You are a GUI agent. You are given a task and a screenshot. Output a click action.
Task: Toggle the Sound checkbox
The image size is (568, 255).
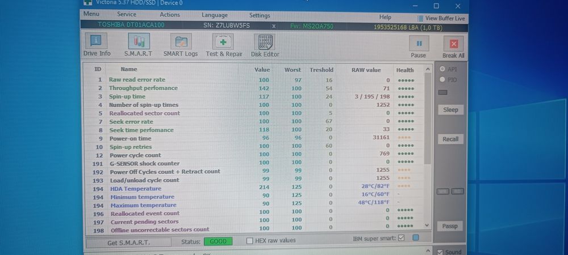tap(440, 252)
